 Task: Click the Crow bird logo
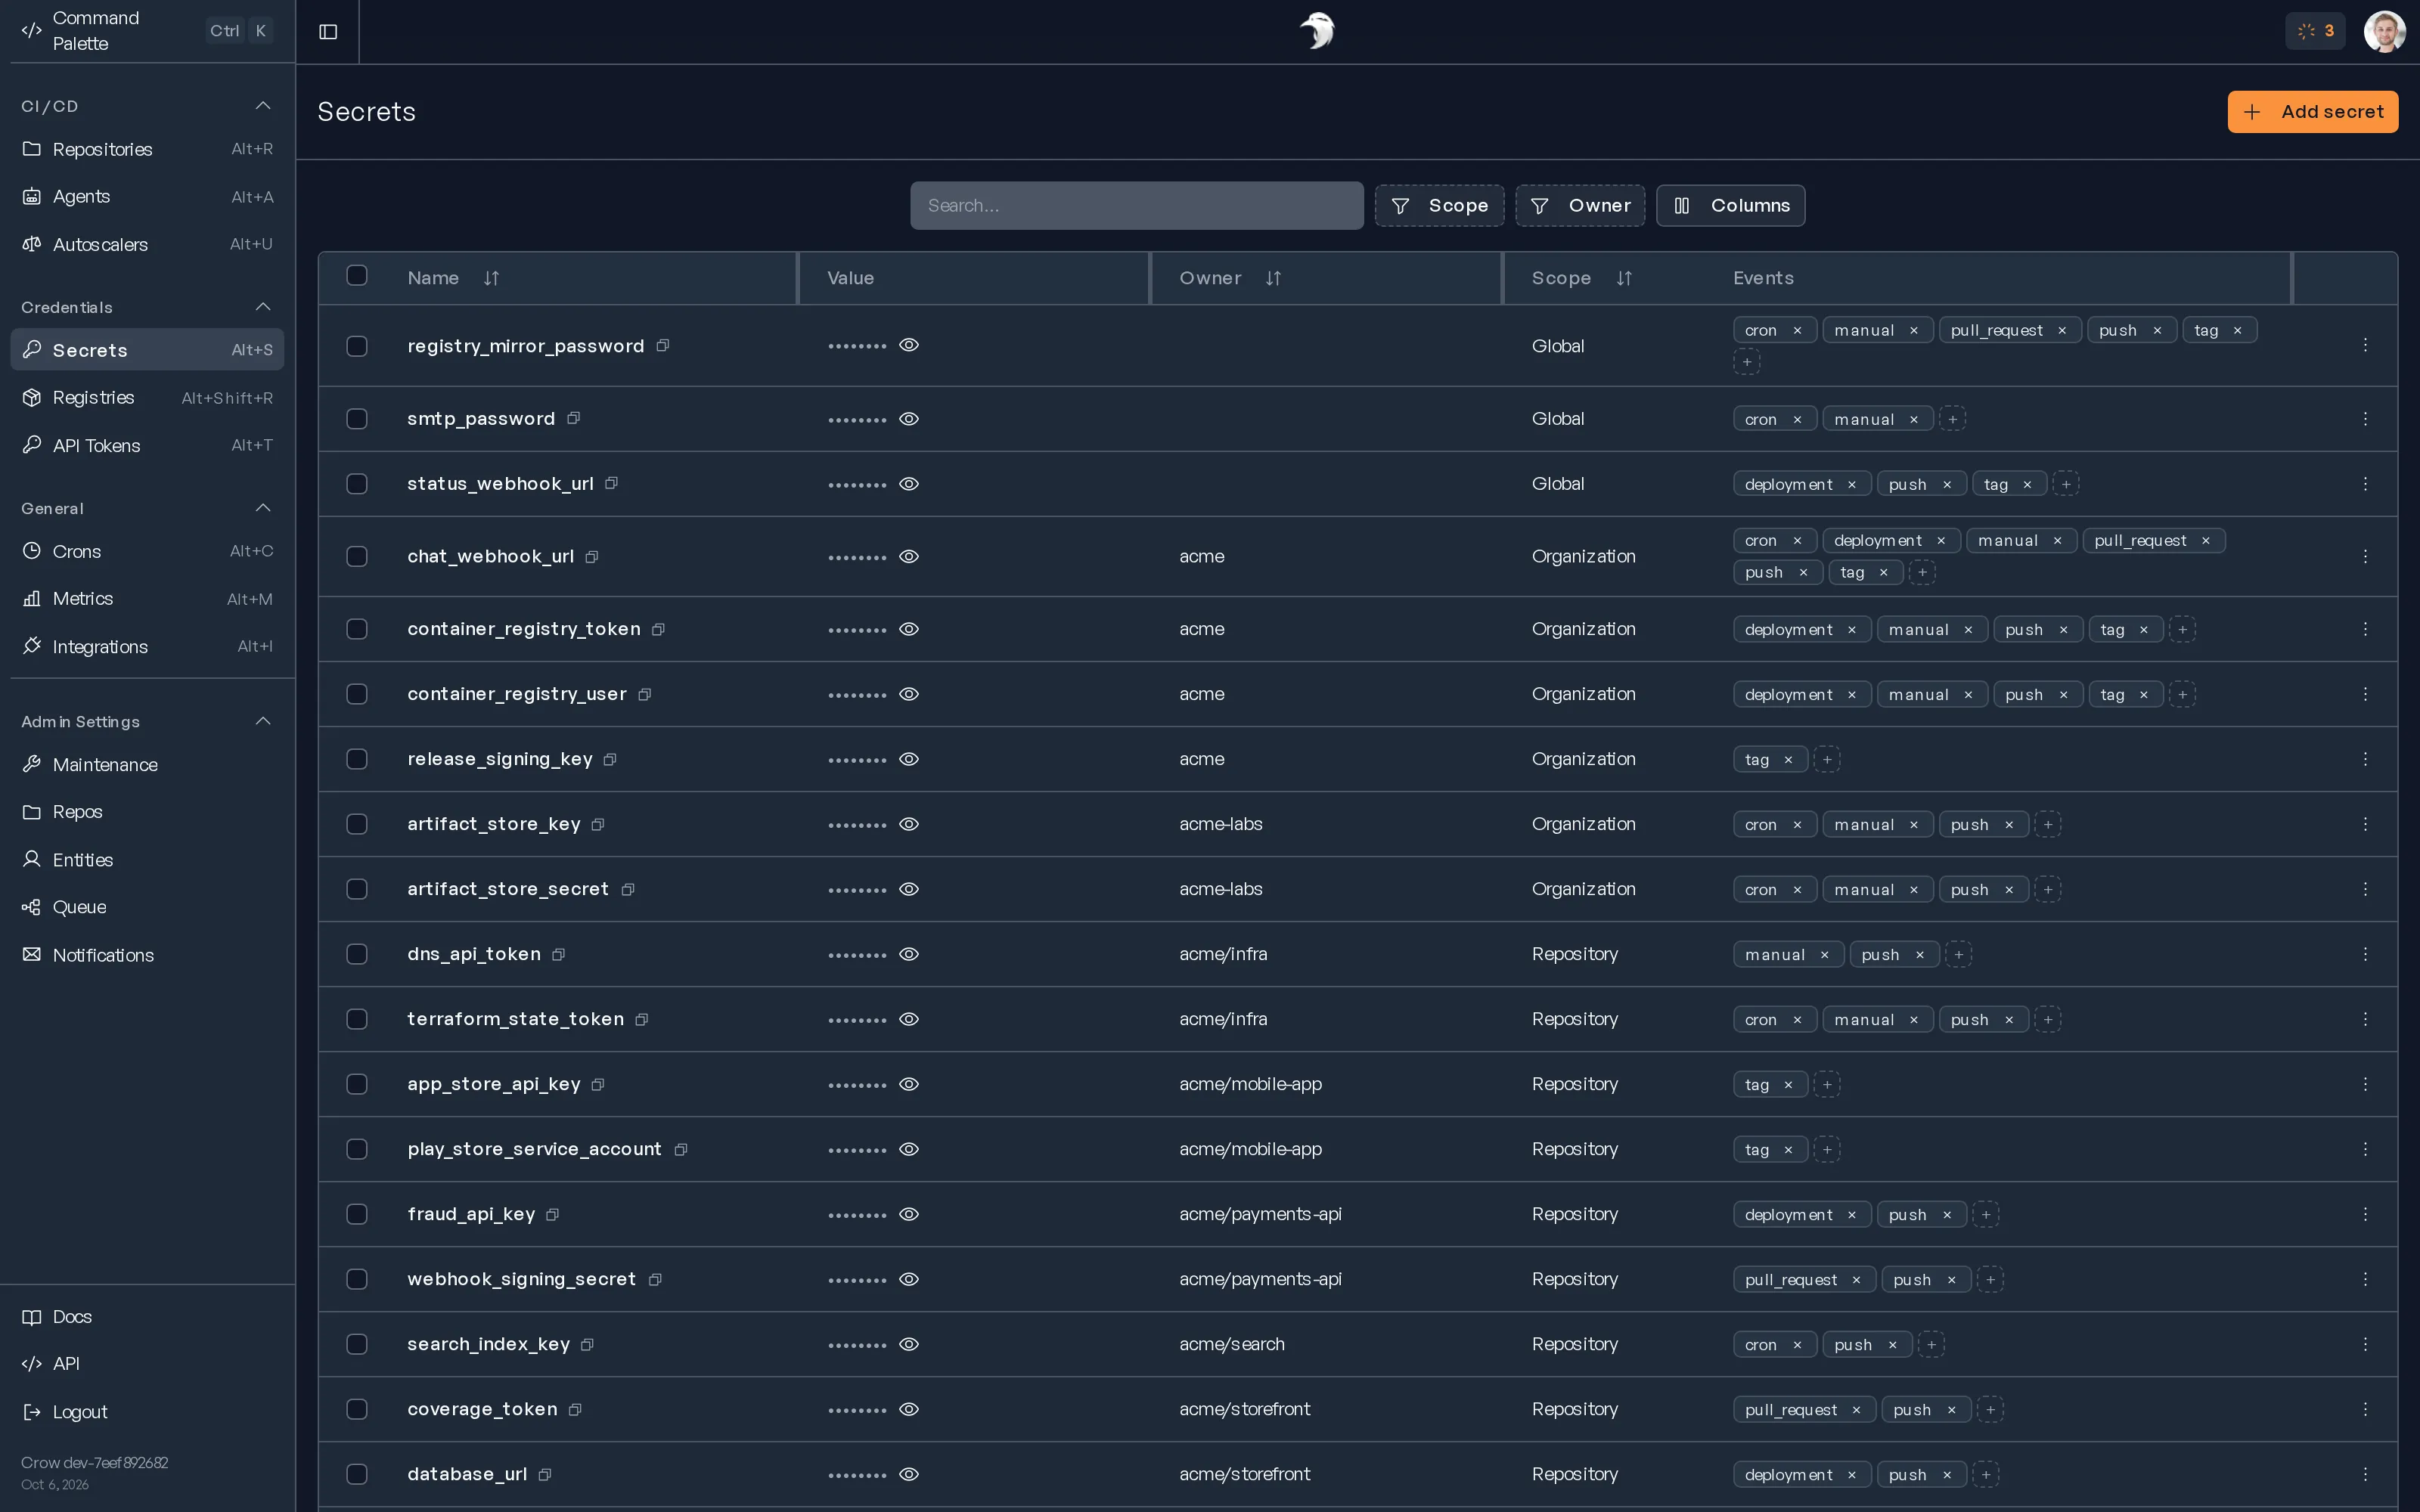pyautogui.click(x=1317, y=31)
